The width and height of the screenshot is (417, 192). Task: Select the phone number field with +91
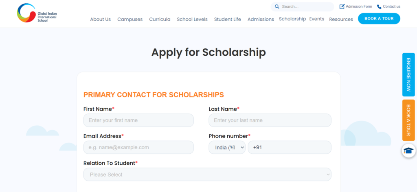[290, 147]
